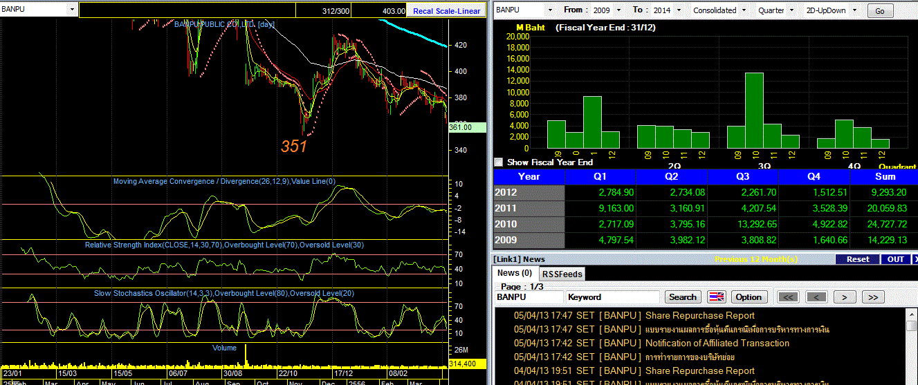918x385 pixels.
Task: Click the Year column header
Action: [x=529, y=176]
